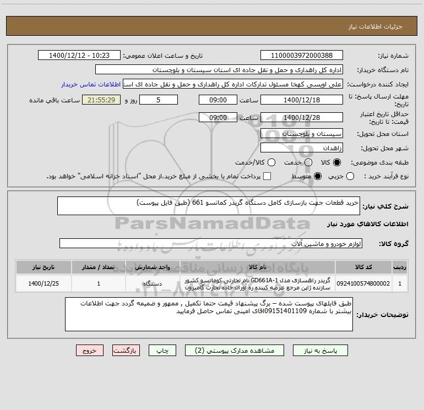The height and width of the screenshot is (410, 424).
Task: Click the بازگشت back button
Action: click(x=126, y=350)
